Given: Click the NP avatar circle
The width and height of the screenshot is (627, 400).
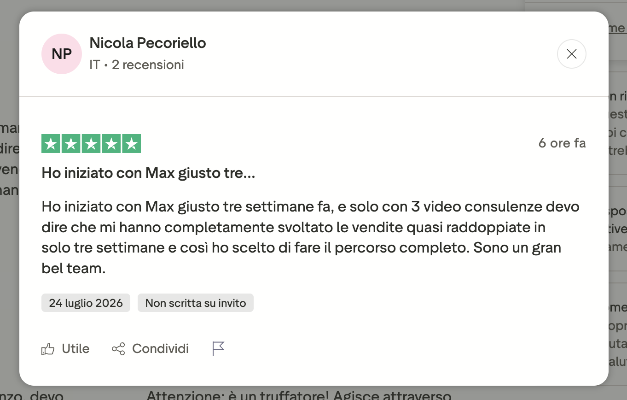Looking at the screenshot, I should (x=62, y=54).
